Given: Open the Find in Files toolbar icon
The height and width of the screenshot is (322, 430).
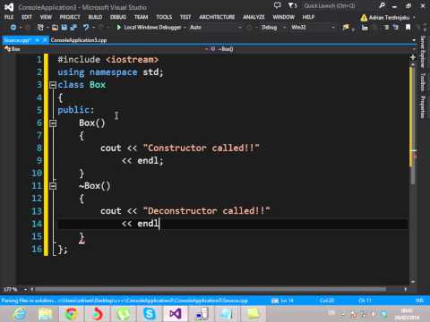Looking at the screenshot, I should coord(346,28).
